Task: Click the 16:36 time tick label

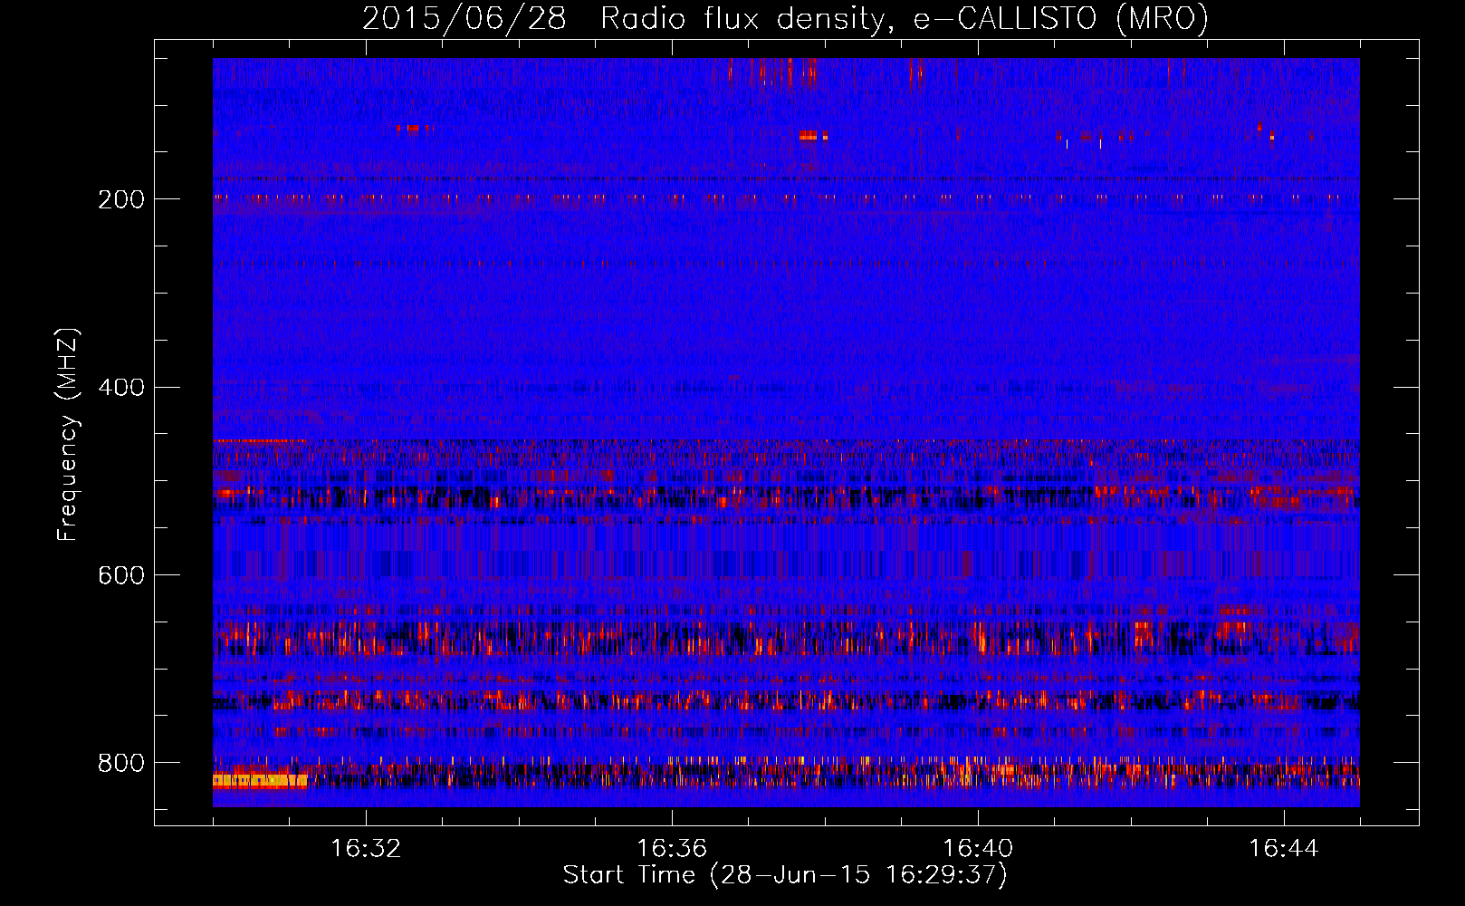Action: coord(672,849)
